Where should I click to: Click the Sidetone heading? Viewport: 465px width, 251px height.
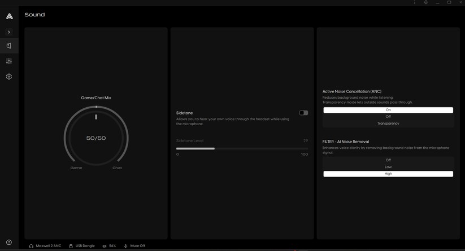pyautogui.click(x=184, y=113)
